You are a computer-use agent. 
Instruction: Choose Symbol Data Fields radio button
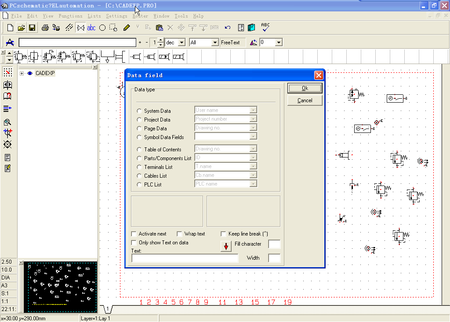tap(139, 137)
